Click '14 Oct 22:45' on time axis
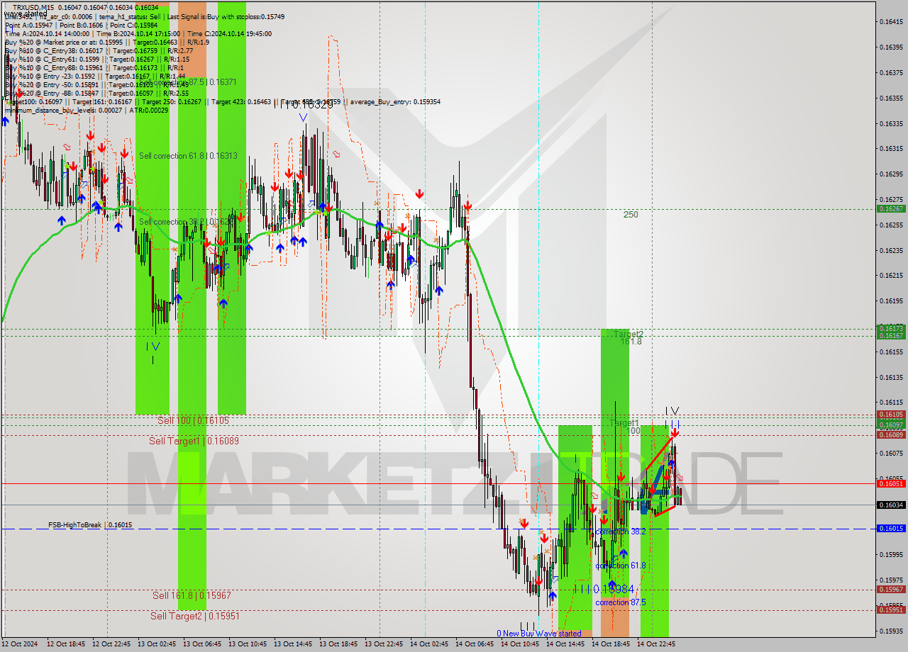The height and width of the screenshot is (652, 908). pyautogui.click(x=655, y=644)
